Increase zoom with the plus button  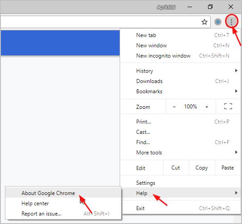coord(207,107)
